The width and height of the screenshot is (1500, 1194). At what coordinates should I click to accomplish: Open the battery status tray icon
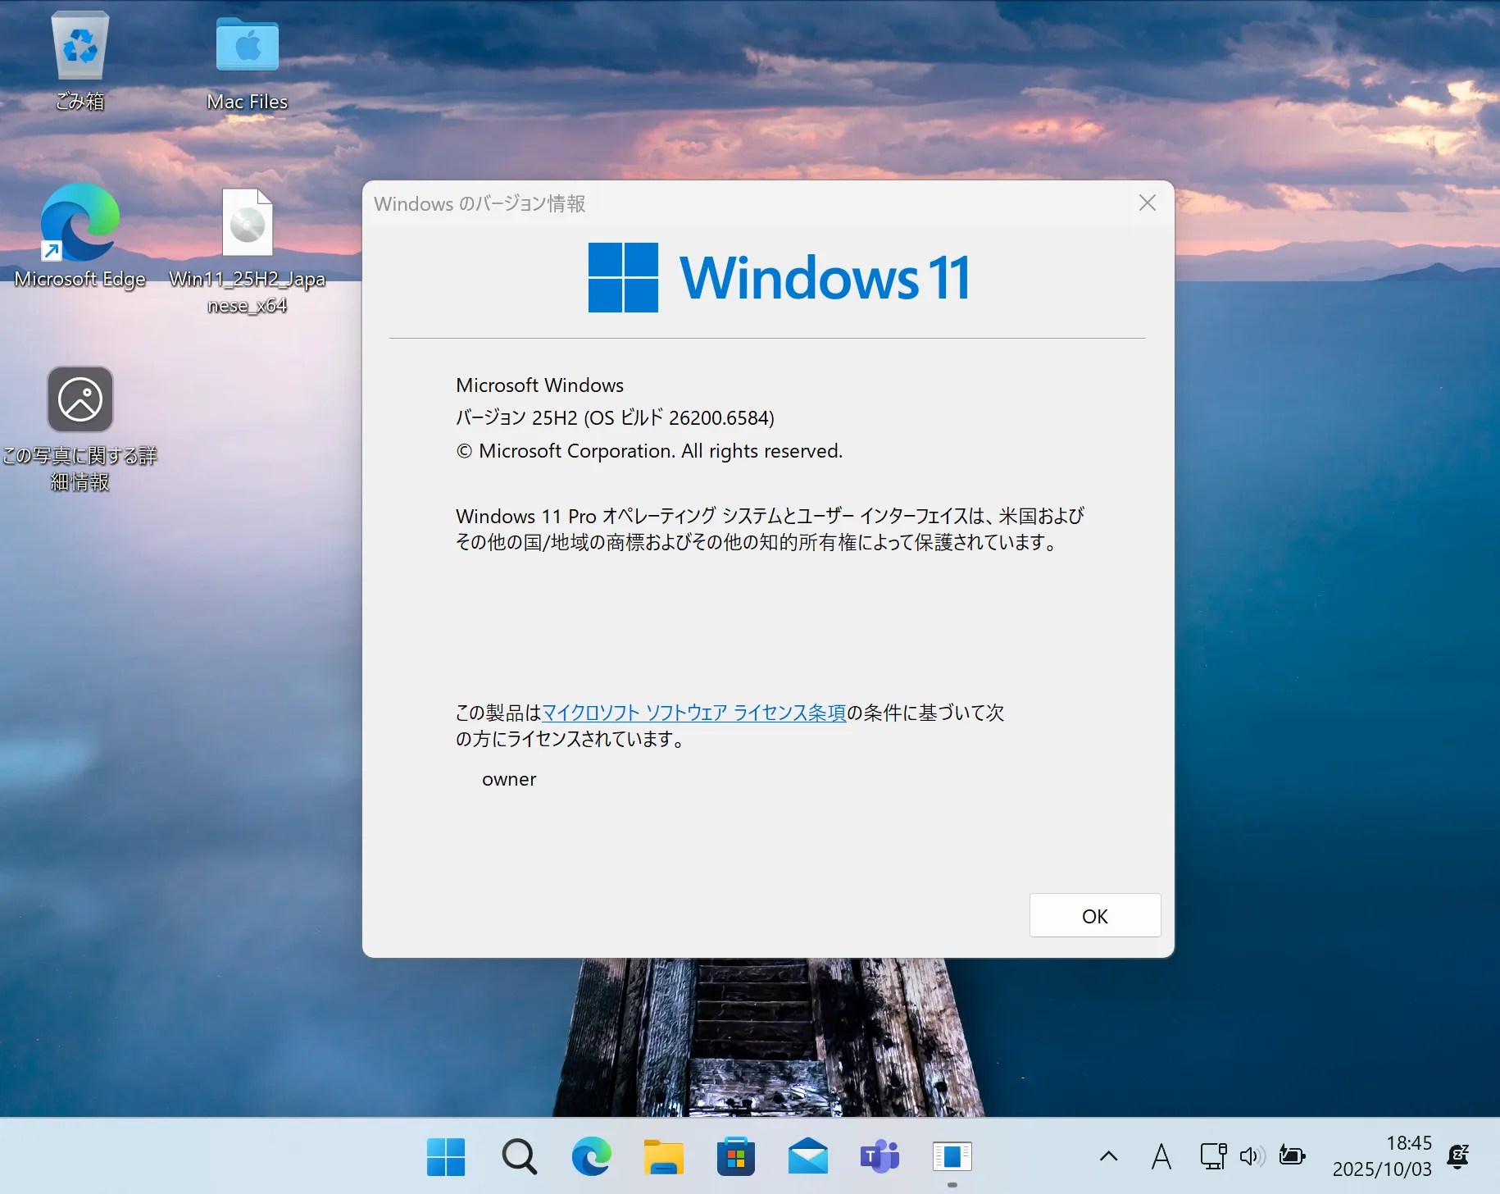pos(1292,1156)
